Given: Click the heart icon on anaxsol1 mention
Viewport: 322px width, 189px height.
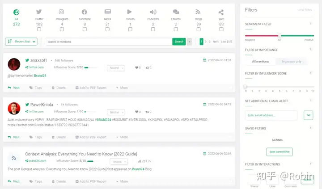Looking at the screenshot, I should point(136,67).
